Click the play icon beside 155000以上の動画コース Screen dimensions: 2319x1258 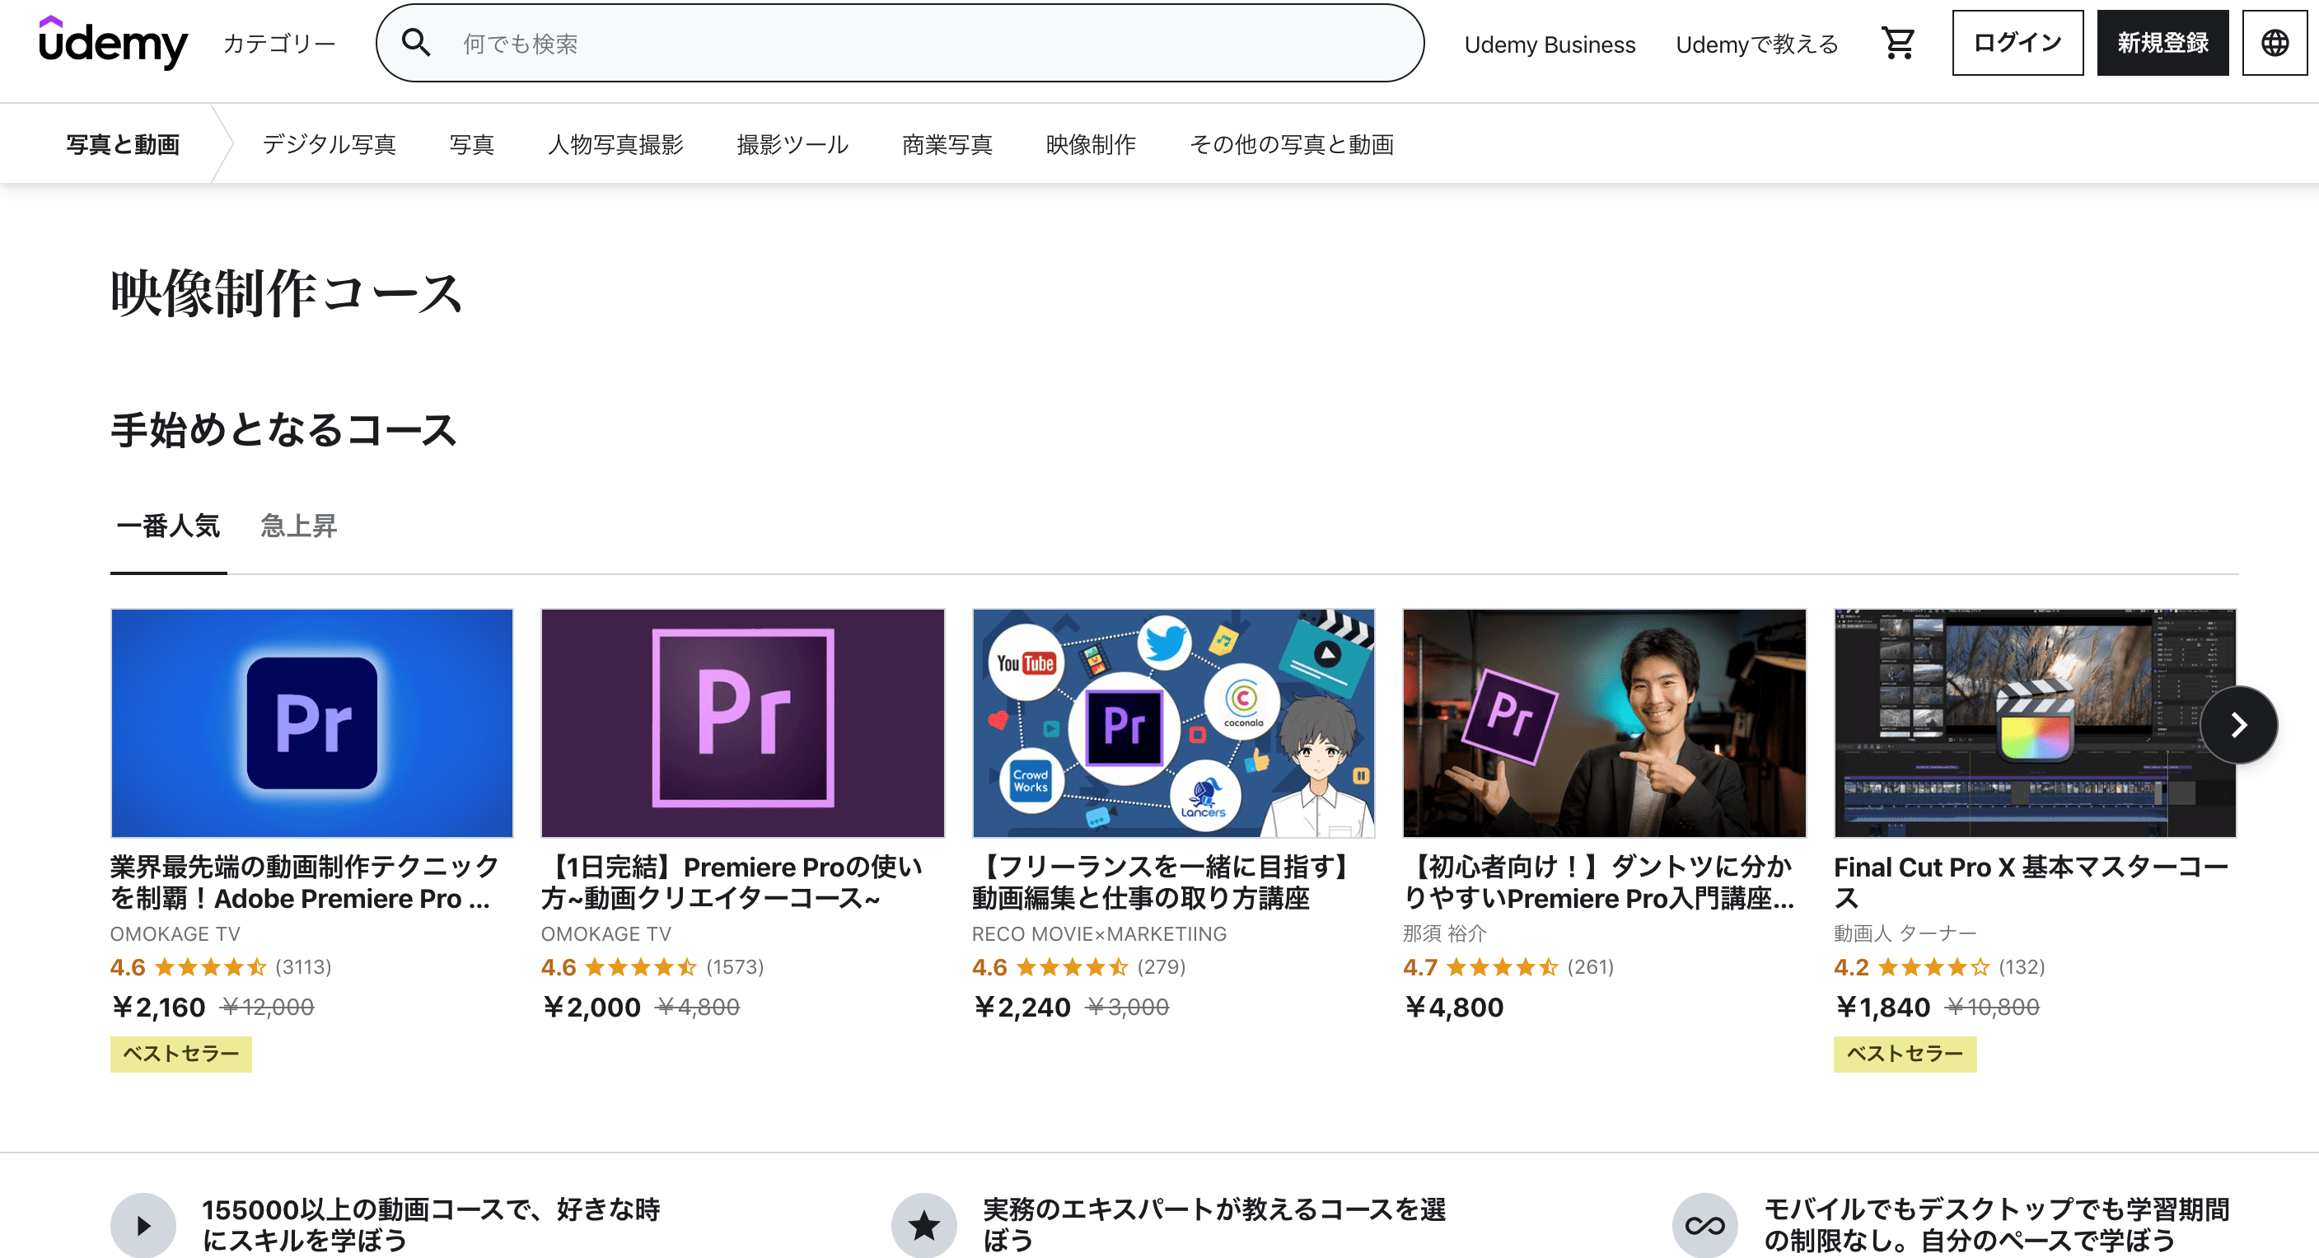click(143, 1225)
